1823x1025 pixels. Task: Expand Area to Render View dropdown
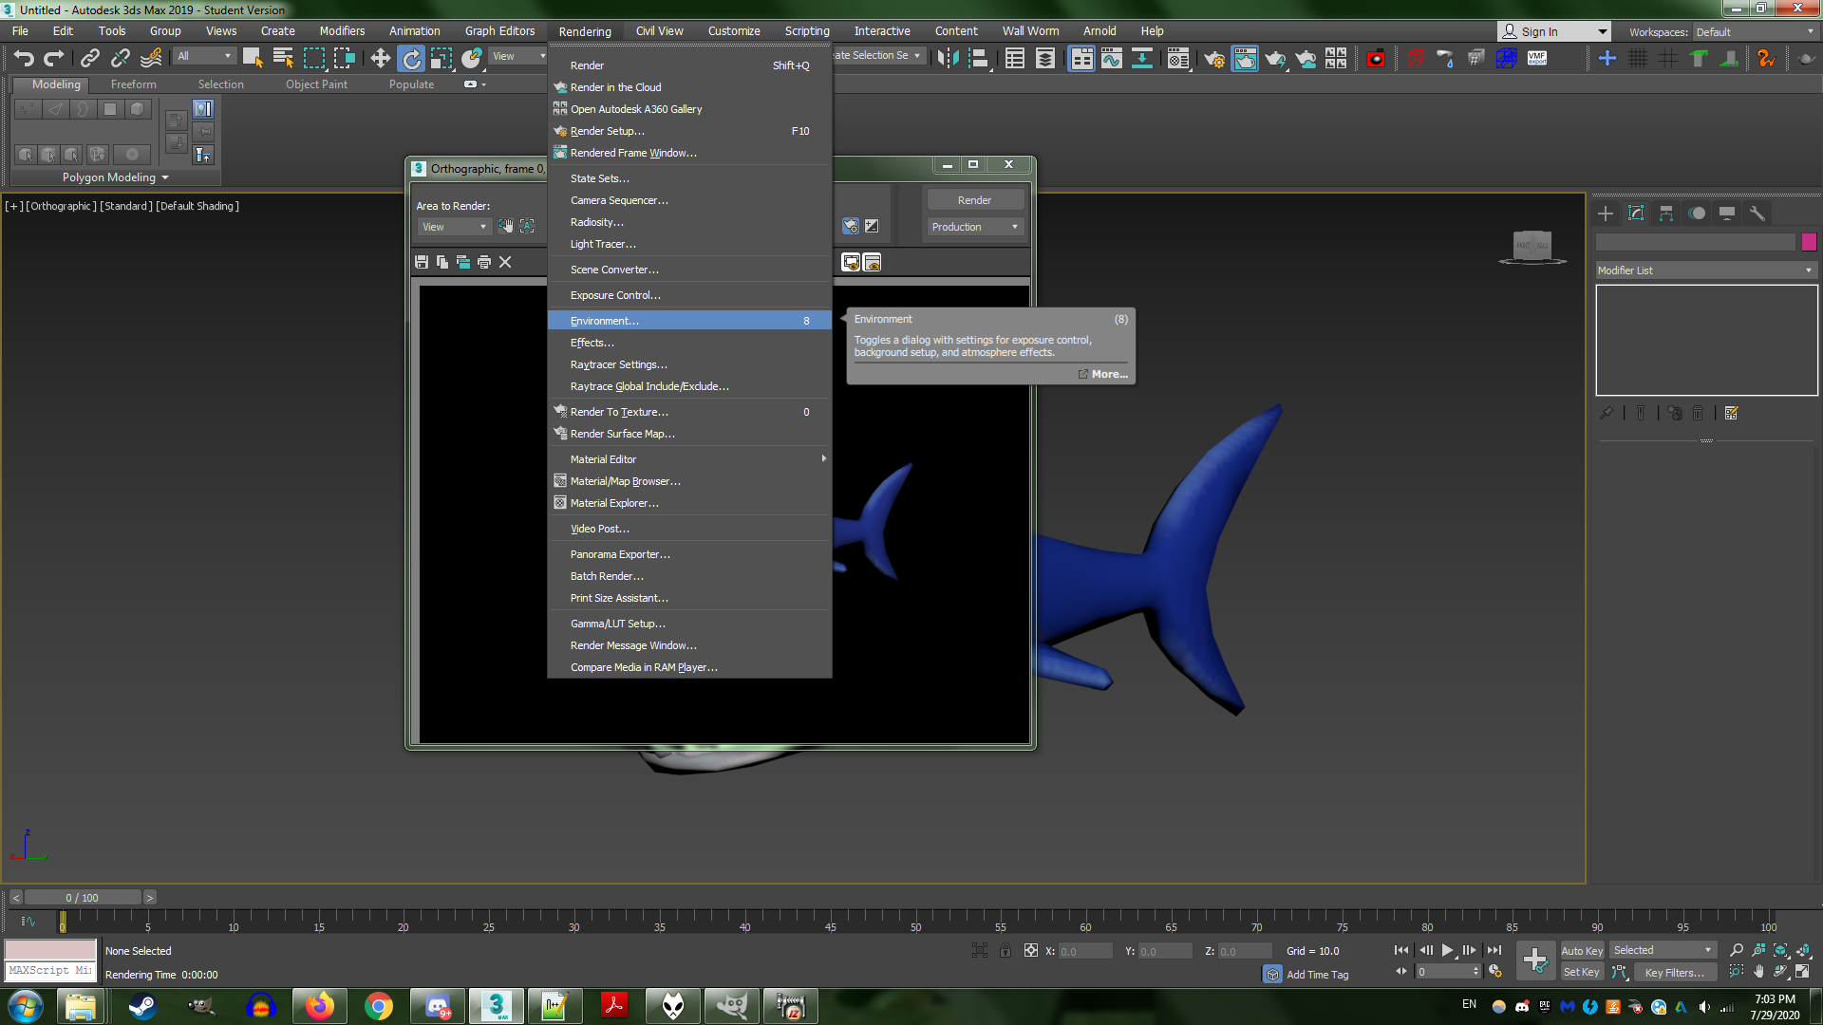point(453,227)
